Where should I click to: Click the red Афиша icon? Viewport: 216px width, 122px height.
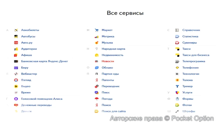click(16, 55)
